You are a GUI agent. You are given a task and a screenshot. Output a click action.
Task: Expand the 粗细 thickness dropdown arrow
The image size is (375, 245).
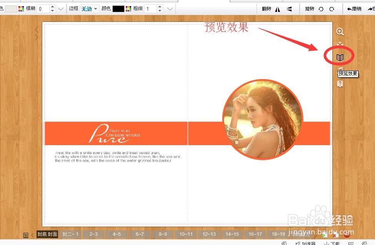[x=169, y=8]
